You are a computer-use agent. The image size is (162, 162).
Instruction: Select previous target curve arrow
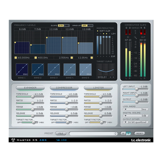coord(110,77)
